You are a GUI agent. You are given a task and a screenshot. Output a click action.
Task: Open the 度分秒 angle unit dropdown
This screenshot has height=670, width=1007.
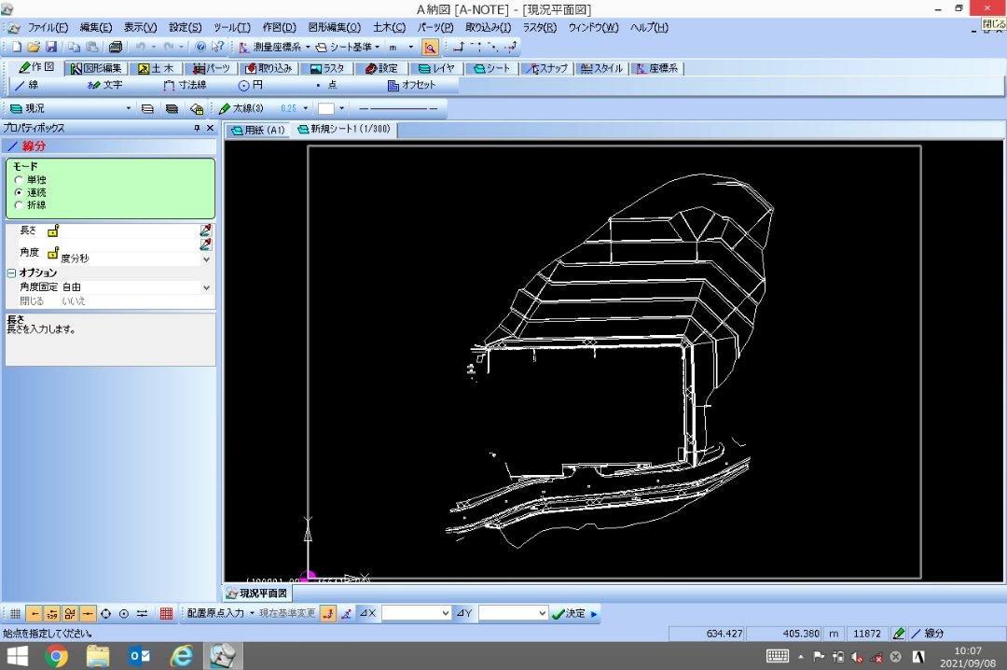[x=206, y=259]
